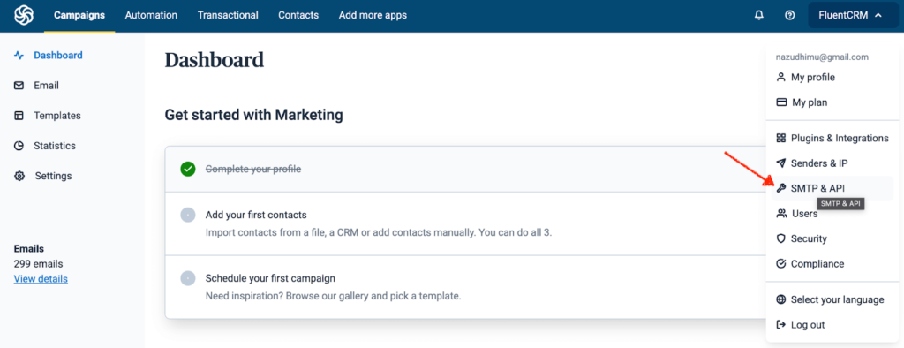The image size is (904, 348).
Task: Click the Add your first contacts circle
Action: coord(188,216)
